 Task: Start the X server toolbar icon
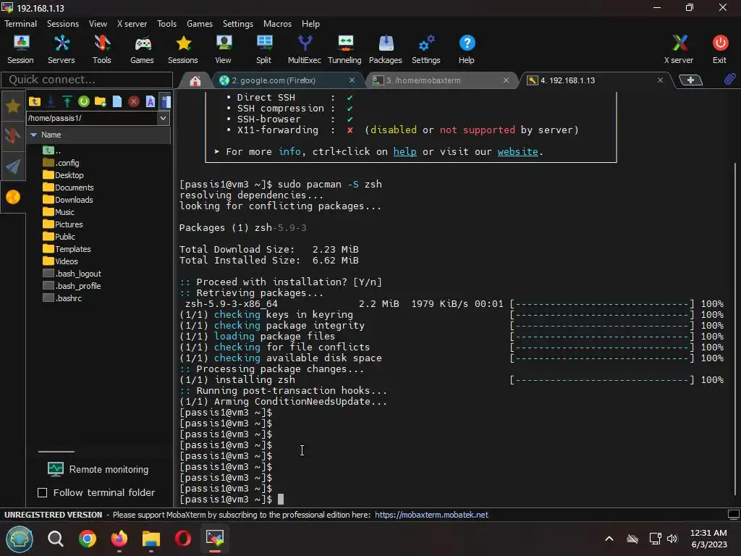click(x=679, y=49)
